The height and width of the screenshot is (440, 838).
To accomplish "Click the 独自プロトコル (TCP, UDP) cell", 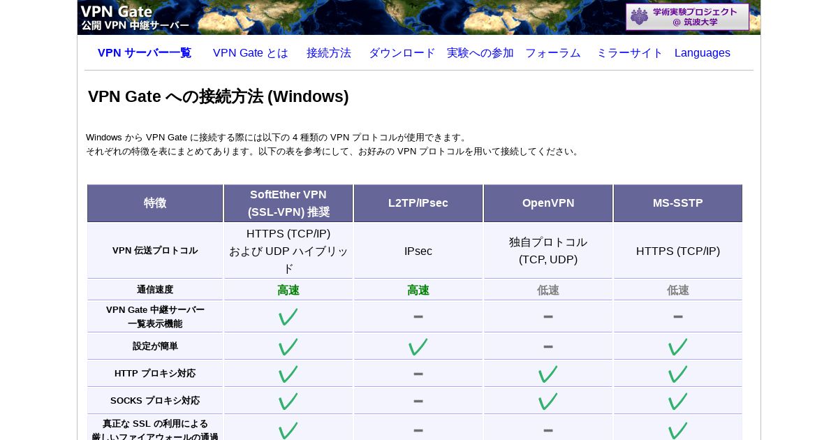I will click(x=548, y=251).
